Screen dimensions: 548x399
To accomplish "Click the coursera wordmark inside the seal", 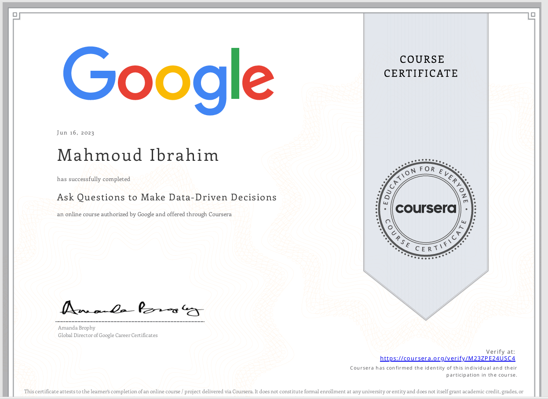I will [426, 208].
